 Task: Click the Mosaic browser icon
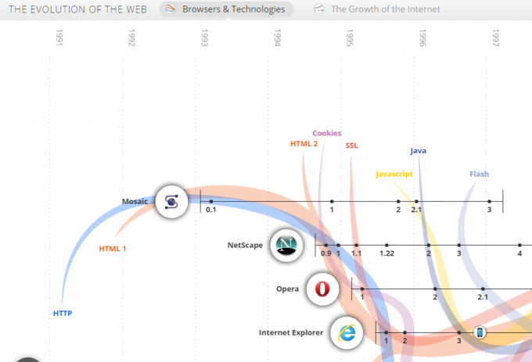(171, 202)
